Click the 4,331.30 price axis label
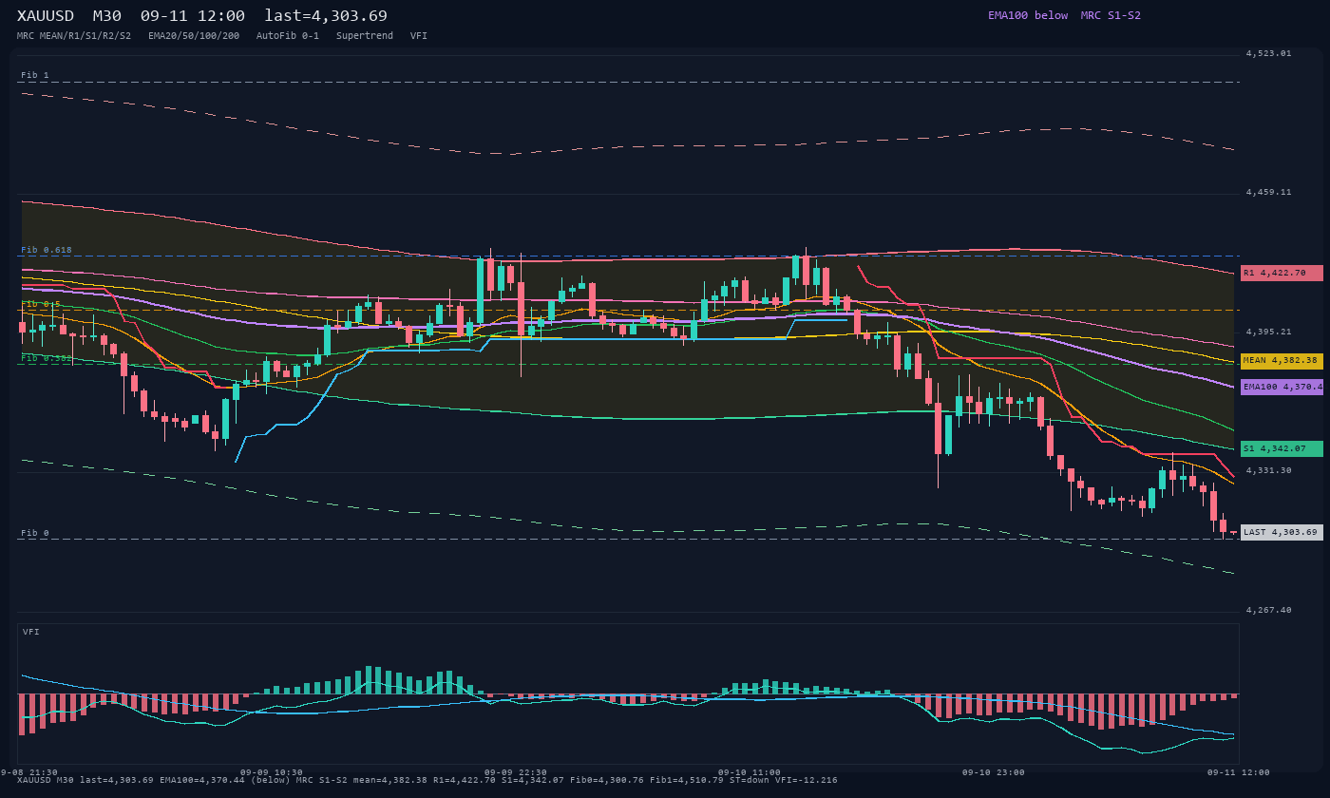1330x798 pixels. coord(1269,470)
